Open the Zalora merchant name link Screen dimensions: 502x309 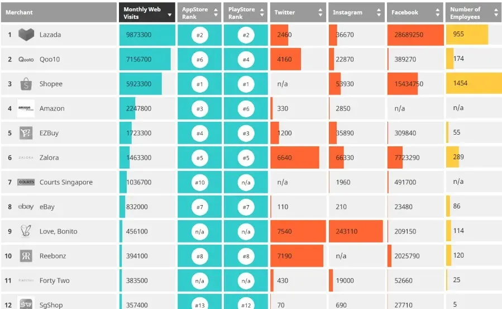click(x=49, y=158)
